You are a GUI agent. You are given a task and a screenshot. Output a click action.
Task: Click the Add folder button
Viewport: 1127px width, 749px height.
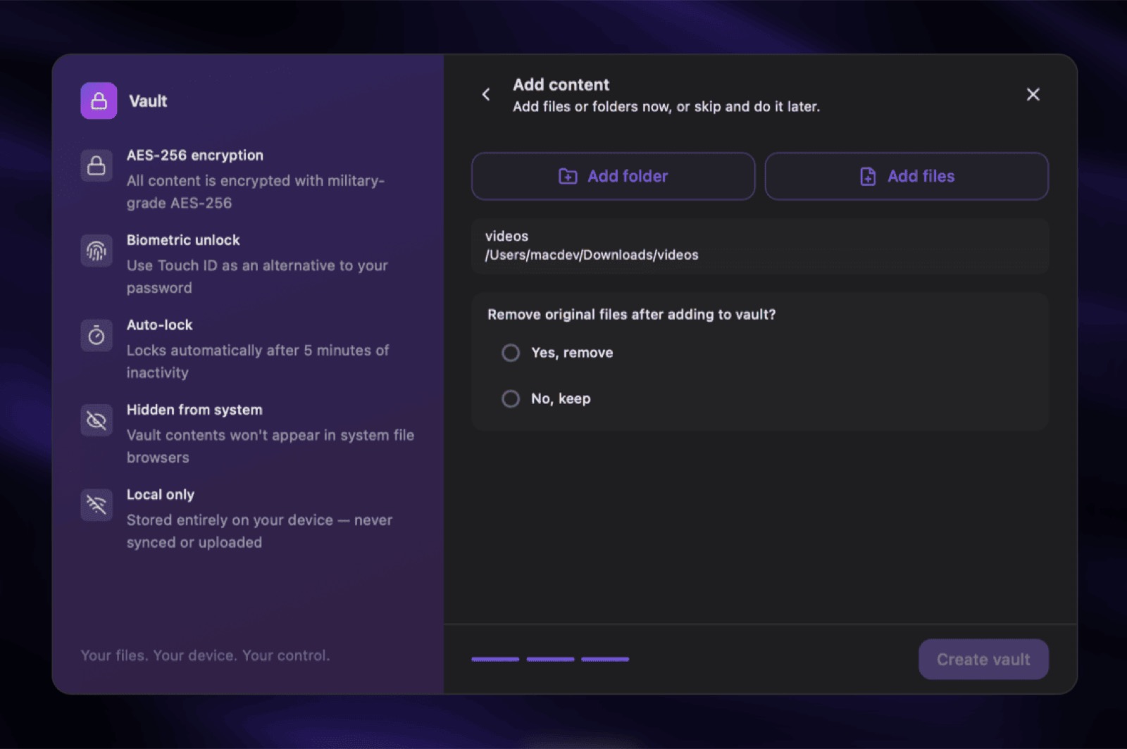(613, 176)
